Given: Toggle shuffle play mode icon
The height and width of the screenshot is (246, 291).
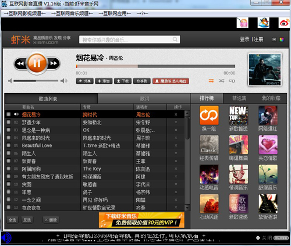Looking at the screenshot, I should pyautogui.click(x=221, y=81).
